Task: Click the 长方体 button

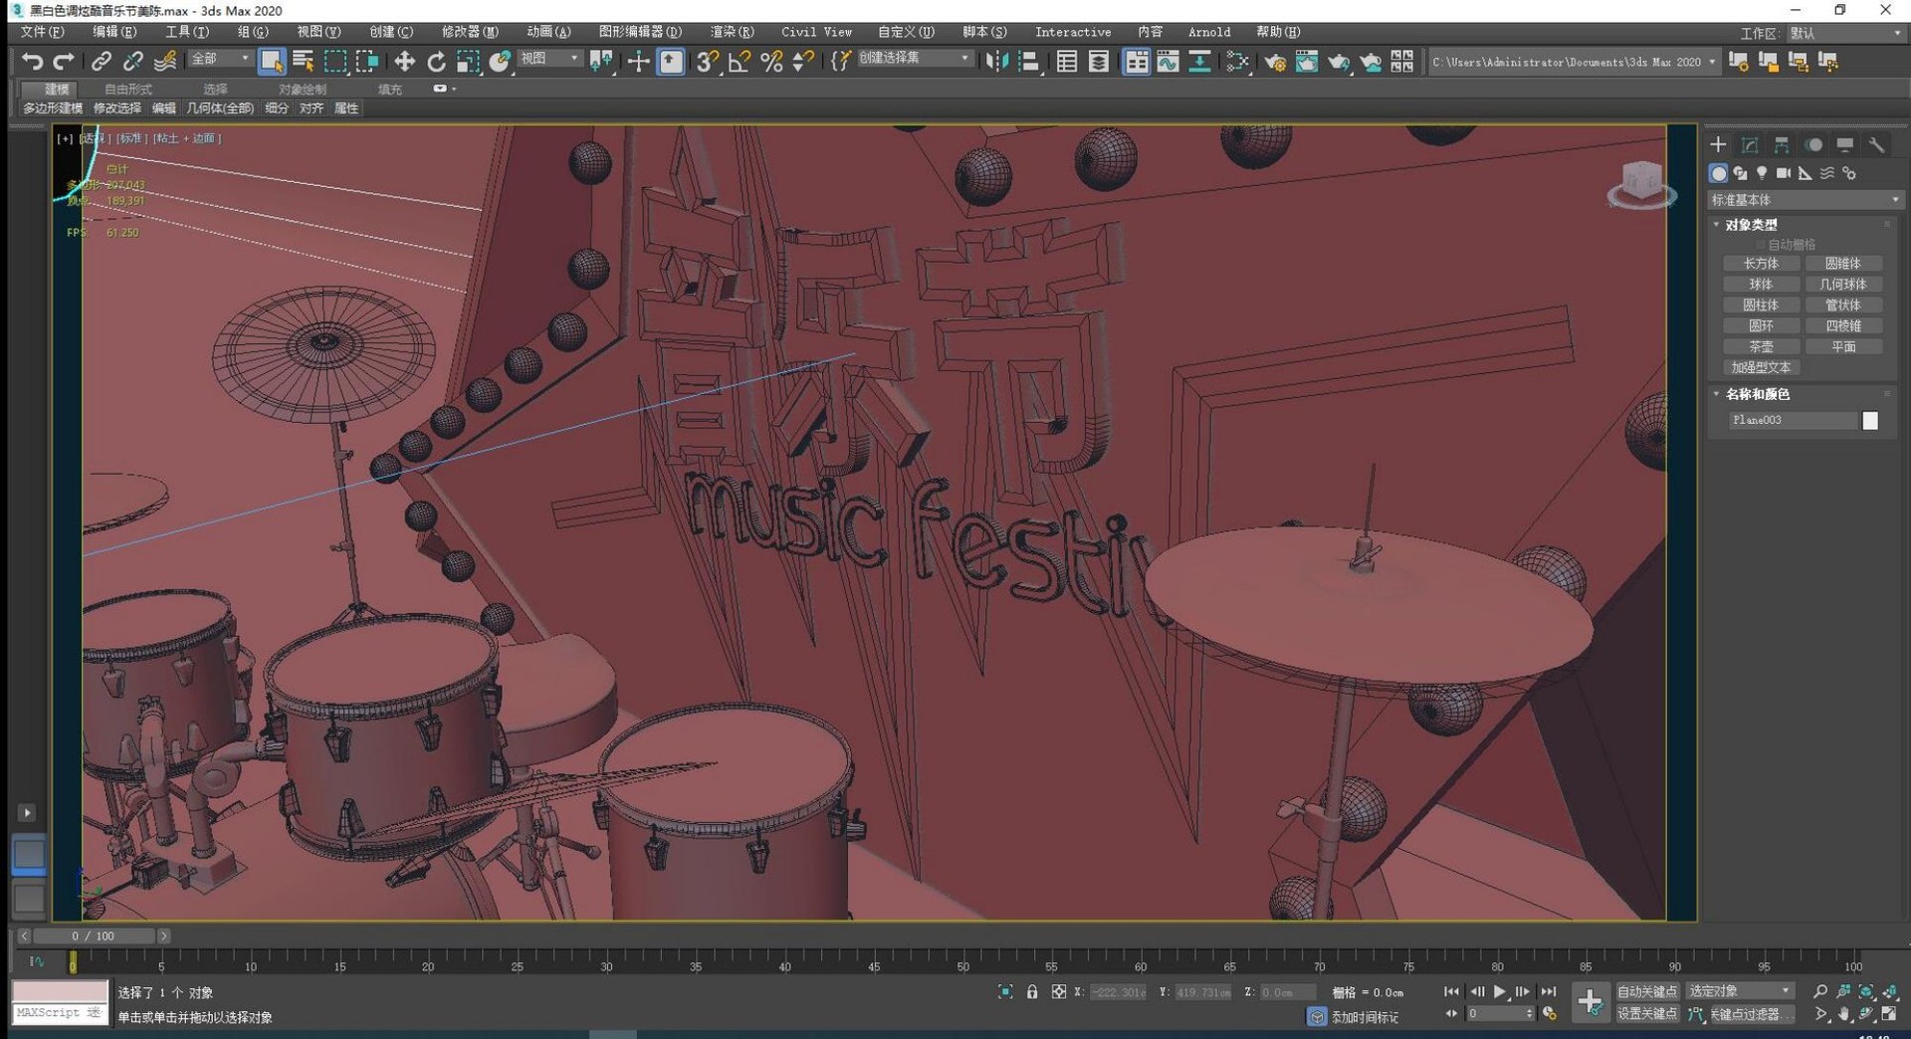Action: coord(1761,264)
